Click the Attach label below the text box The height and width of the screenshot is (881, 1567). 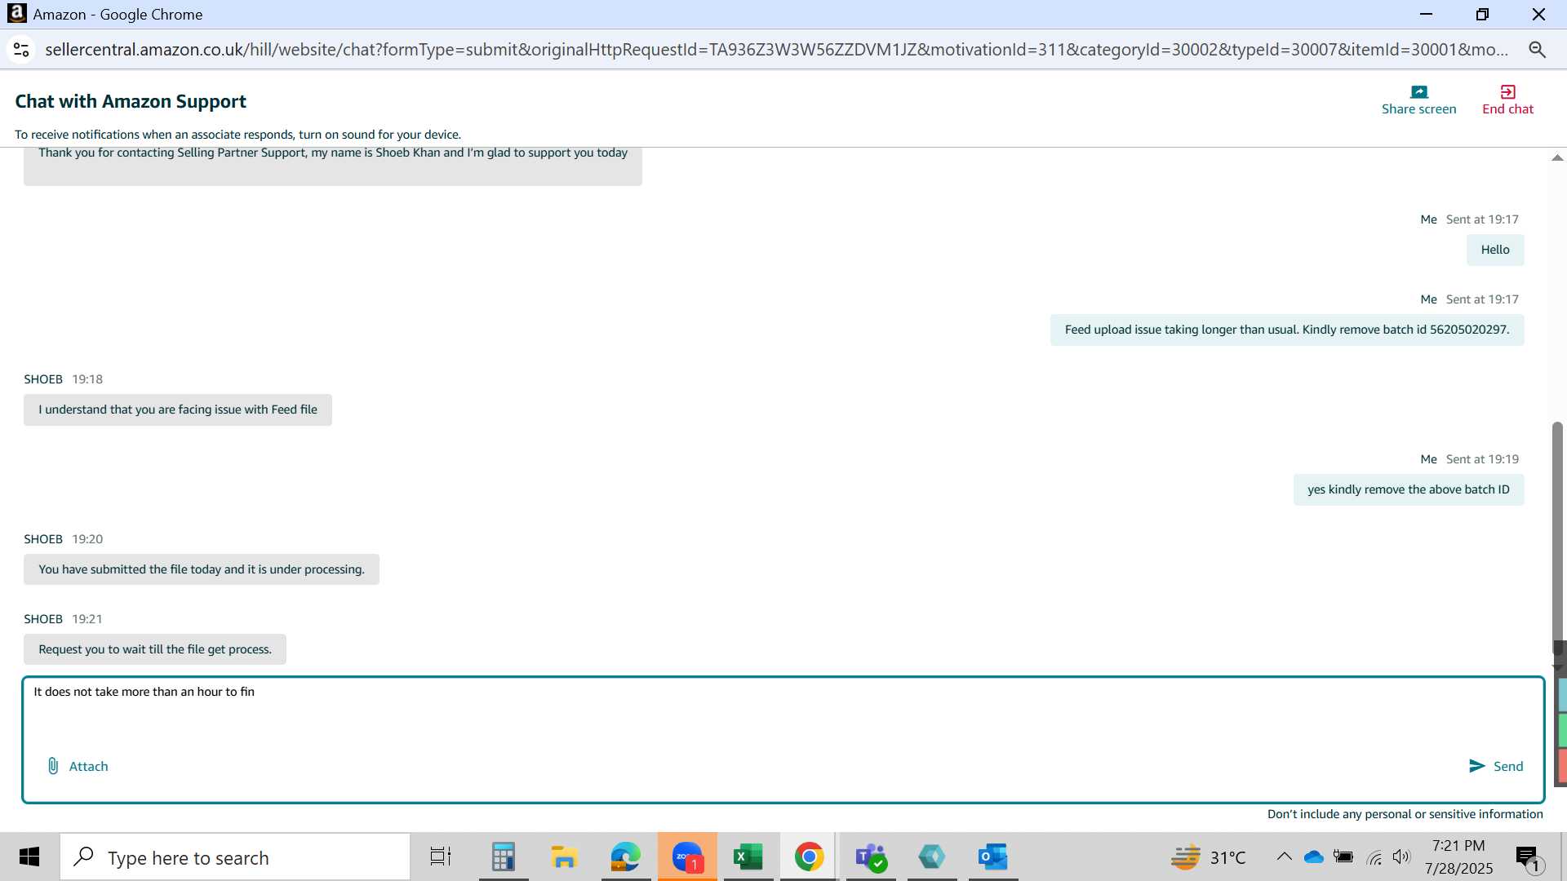pyautogui.click(x=88, y=767)
